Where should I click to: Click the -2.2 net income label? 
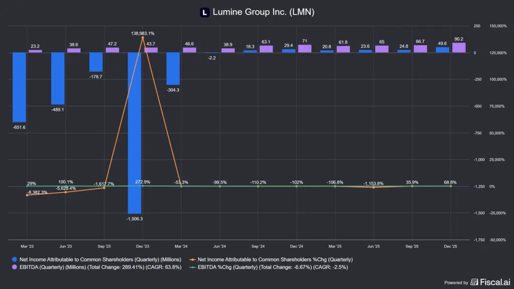(212, 58)
